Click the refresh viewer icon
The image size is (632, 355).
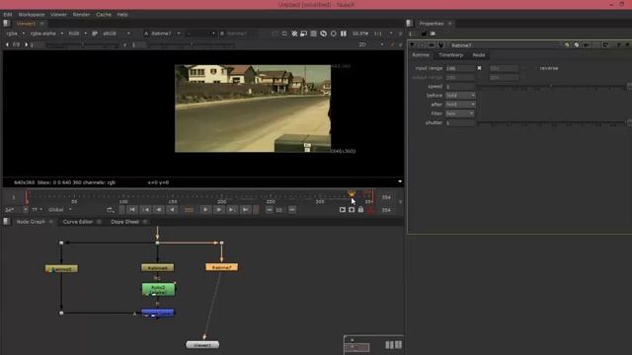click(x=323, y=34)
